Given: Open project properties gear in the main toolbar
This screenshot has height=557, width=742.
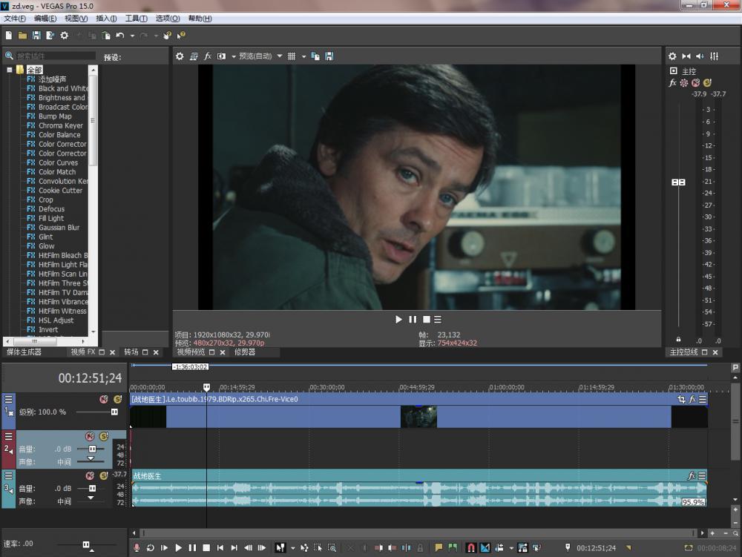Looking at the screenshot, I should point(65,36).
